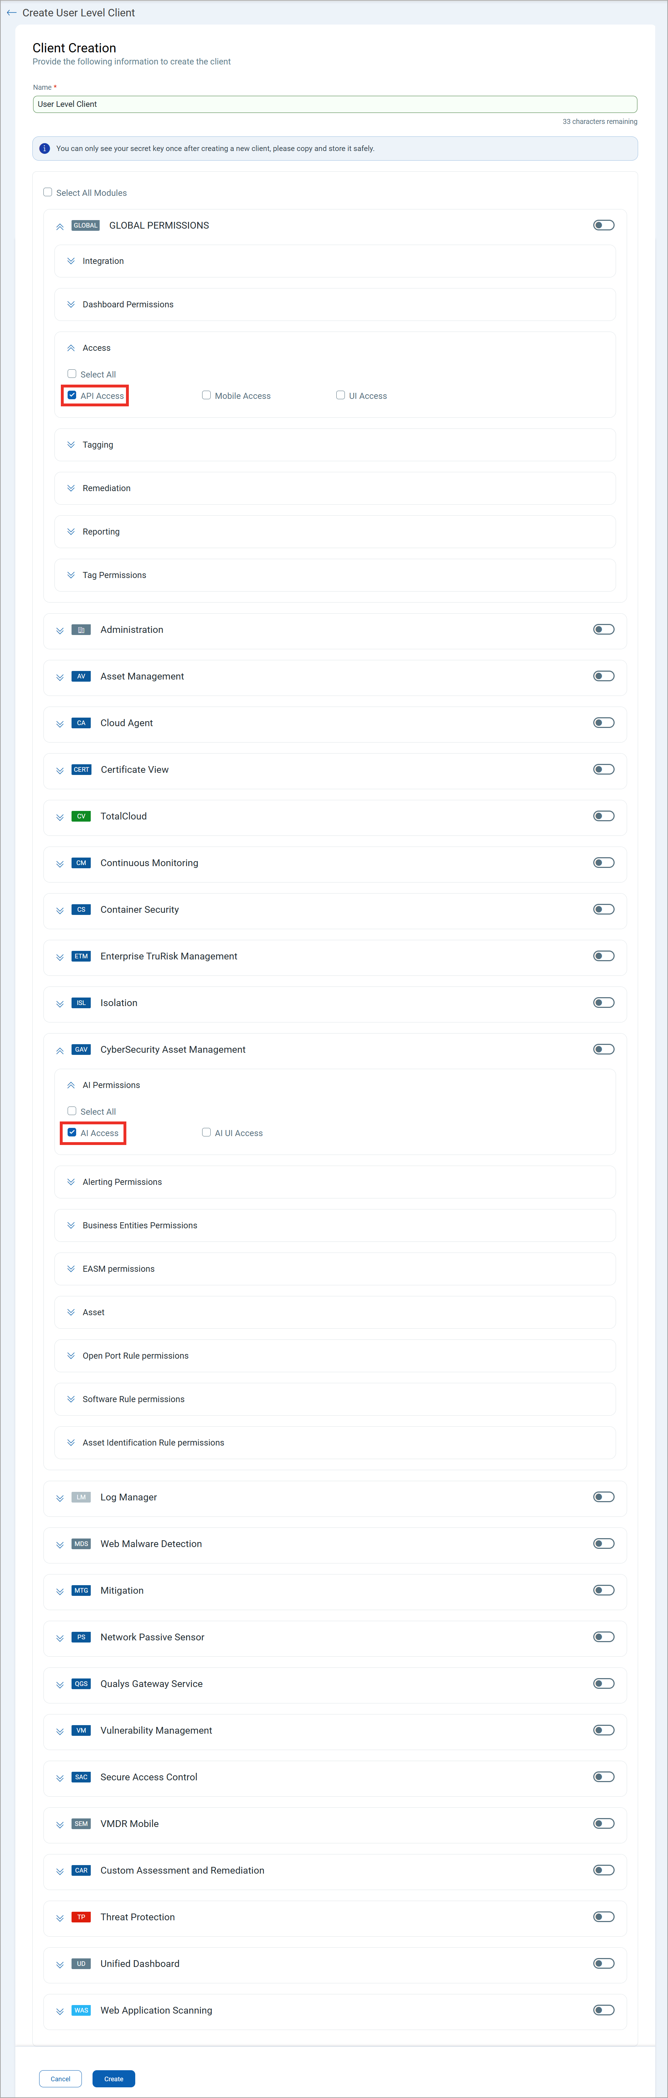Turn on the Cloud Agent toggle
The height and width of the screenshot is (2098, 668).
pyautogui.click(x=604, y=722)
